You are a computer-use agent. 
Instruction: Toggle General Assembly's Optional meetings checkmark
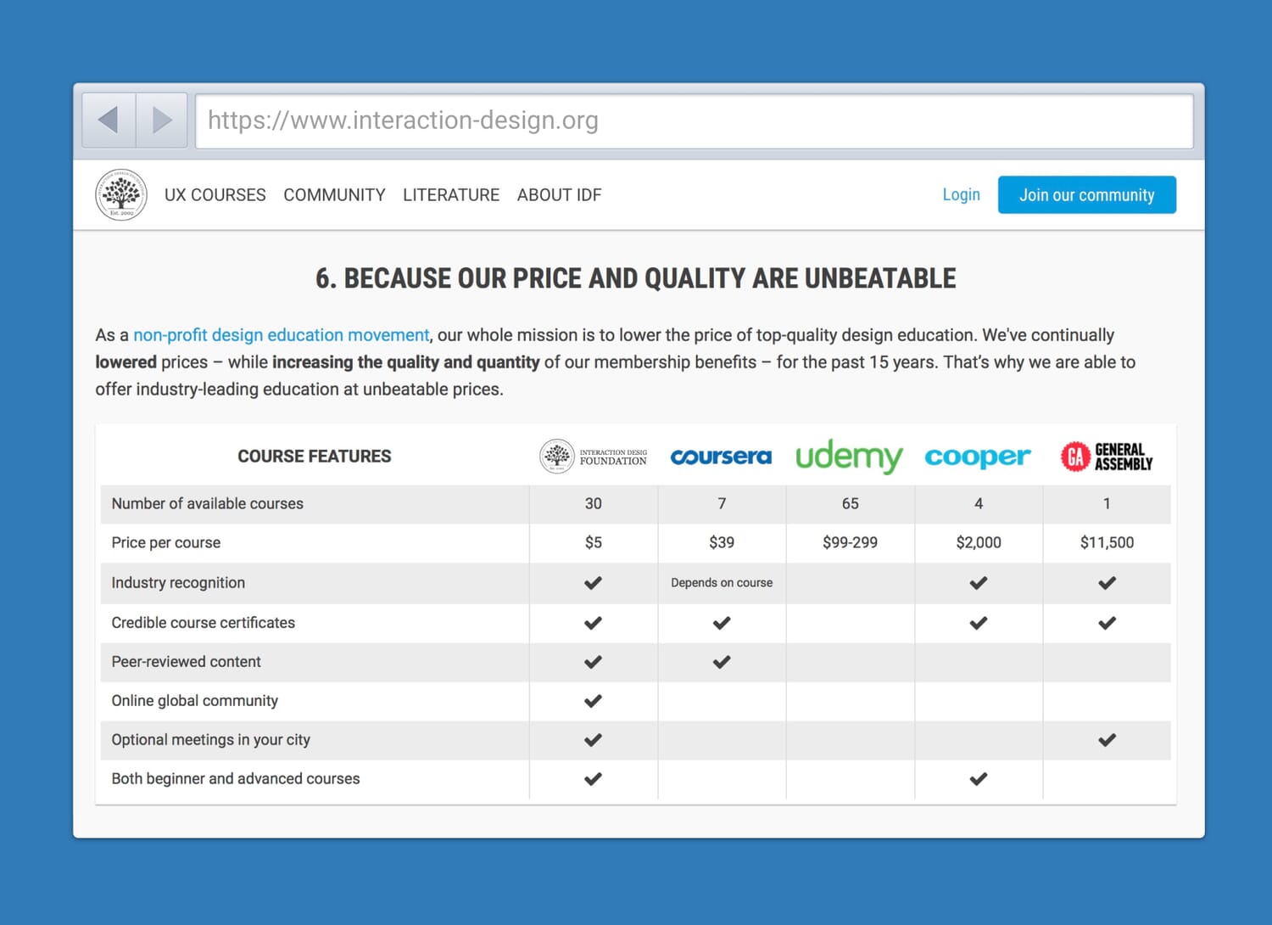(1105, 740)
